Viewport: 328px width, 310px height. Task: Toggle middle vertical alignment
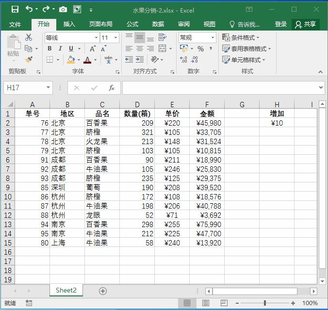(140, 38)
